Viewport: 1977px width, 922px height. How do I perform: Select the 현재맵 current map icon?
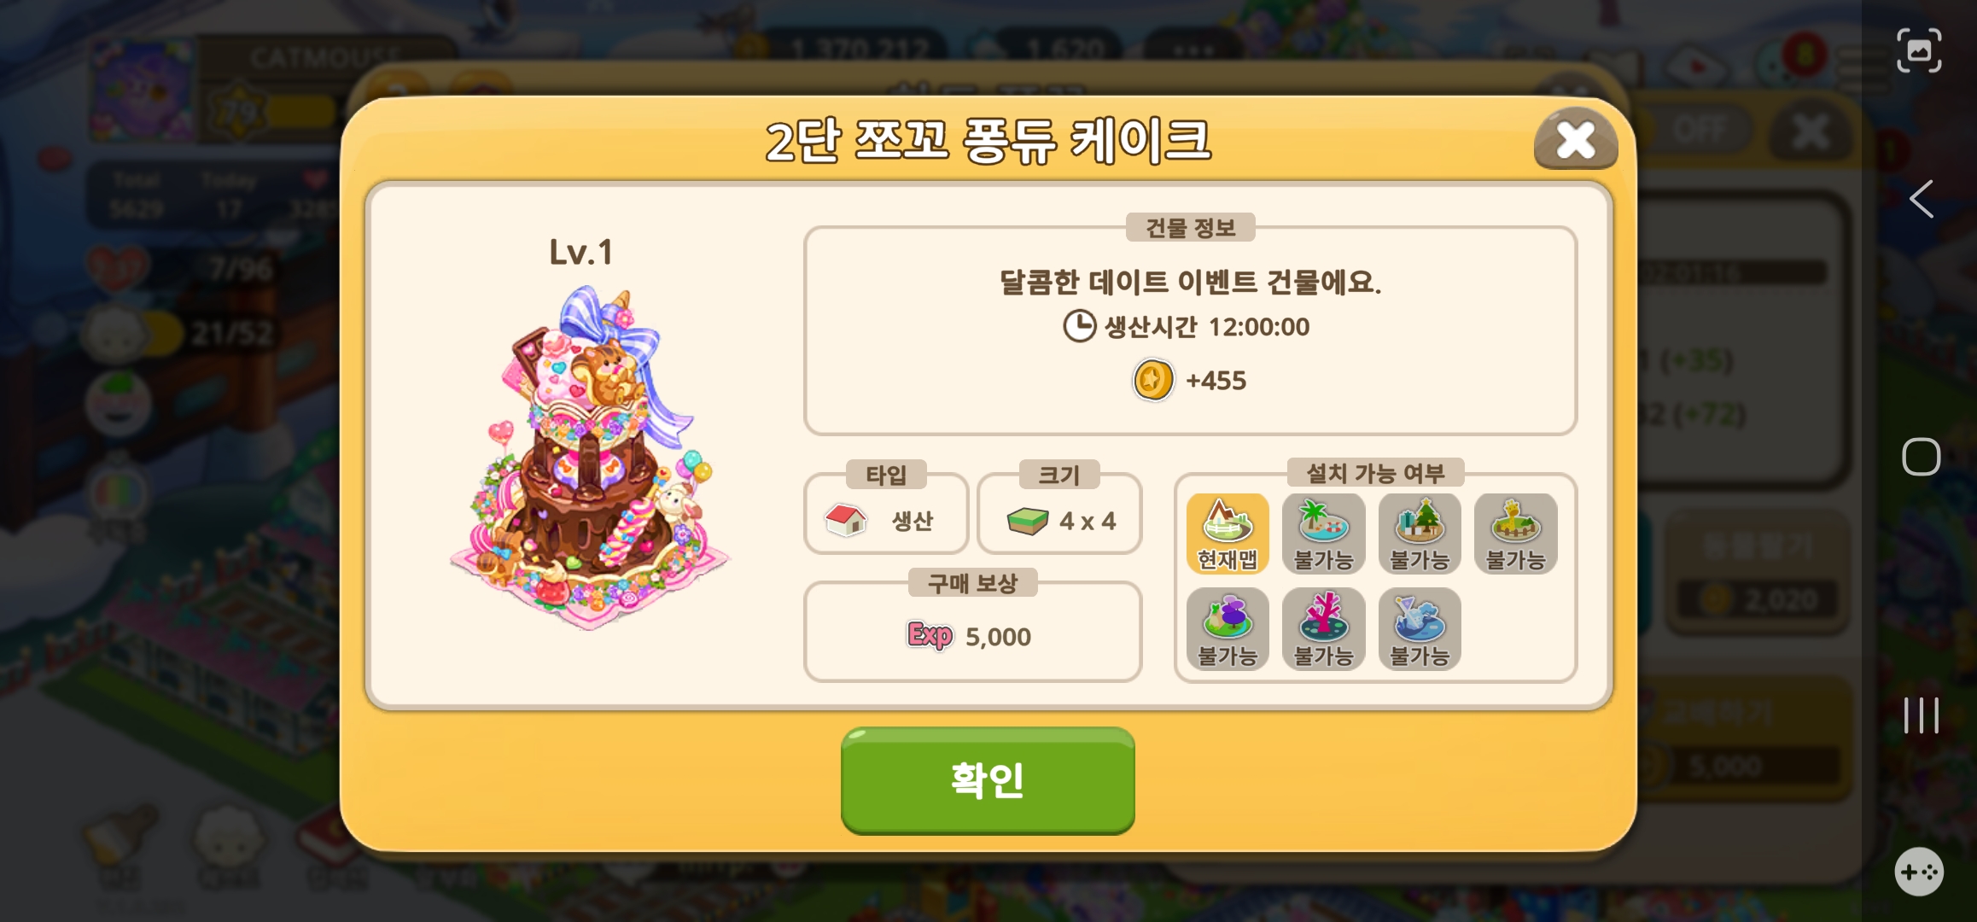(1228, 534)
